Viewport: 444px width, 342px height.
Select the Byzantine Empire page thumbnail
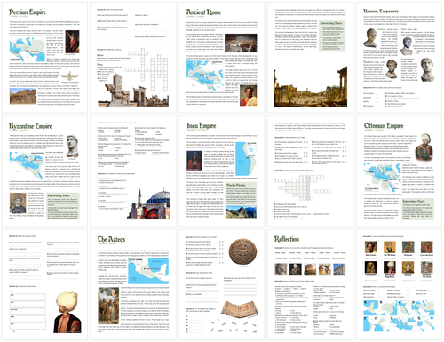(x=44, y=171)
